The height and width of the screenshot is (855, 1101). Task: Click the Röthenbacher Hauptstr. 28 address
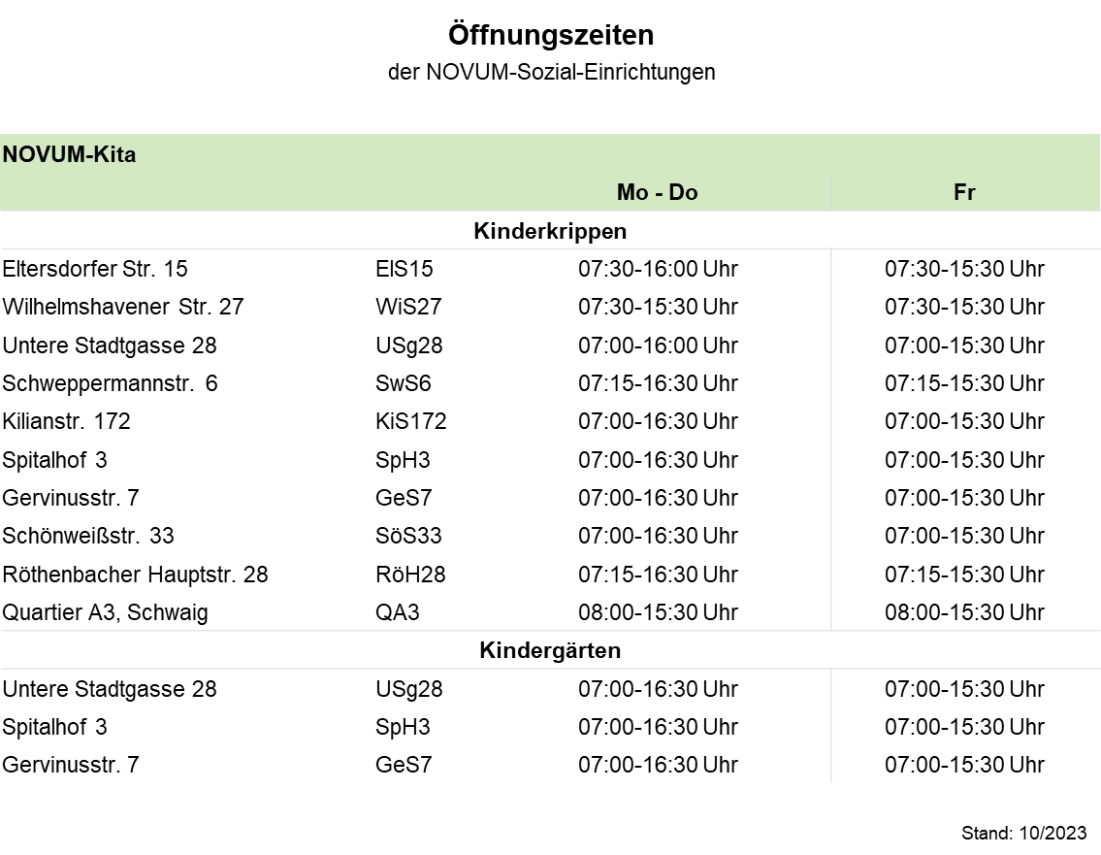click(x=135, y=575)
